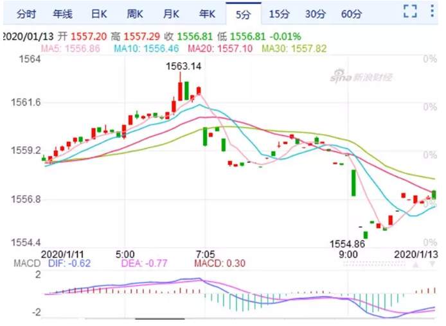This screenshot has width=446, height=326.
Task: Click the 1559.2 price axis label
Action: (x=26, y=151)
